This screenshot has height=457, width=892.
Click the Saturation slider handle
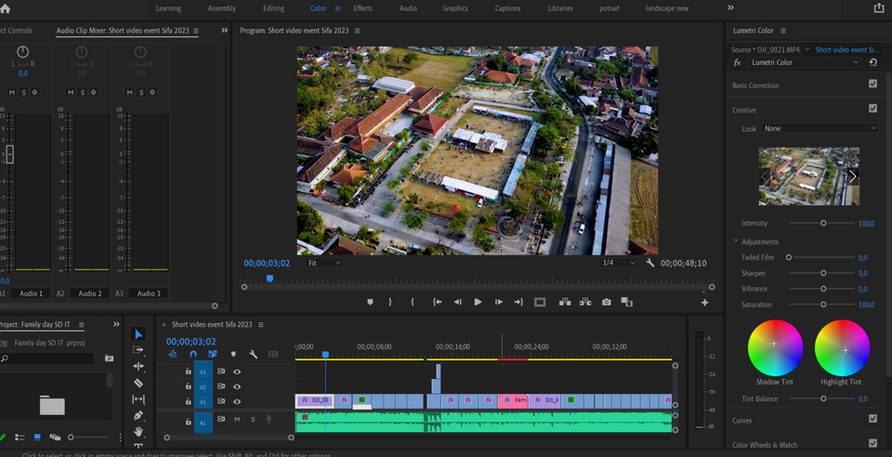823,305
